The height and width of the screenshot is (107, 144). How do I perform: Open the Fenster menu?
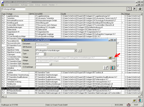(x=52, y=5)
